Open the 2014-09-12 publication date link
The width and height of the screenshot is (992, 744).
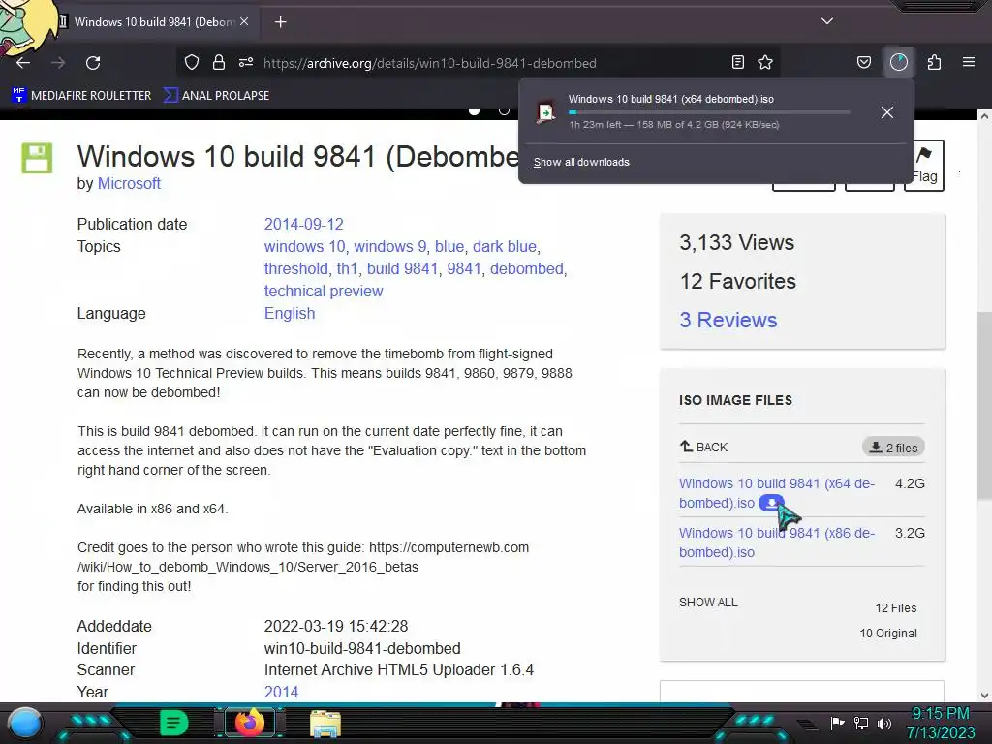[303, 224]
